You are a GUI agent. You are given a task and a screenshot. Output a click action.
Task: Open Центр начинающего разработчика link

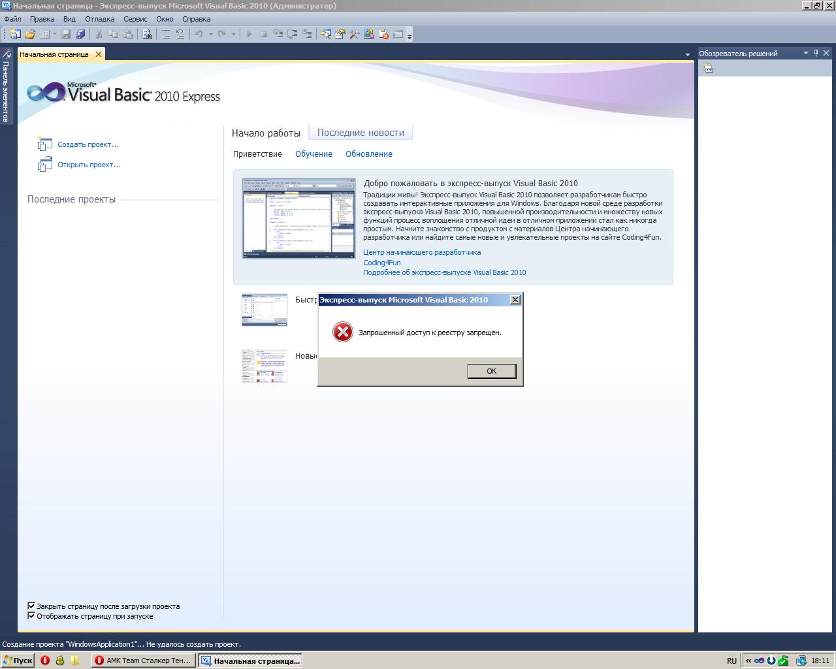click(422, 252)
